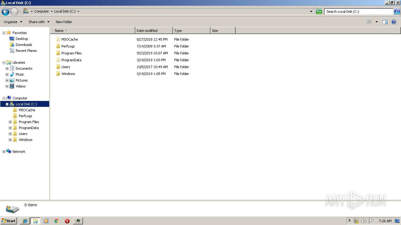
Task: Select PerfLogs in navigation tree
Action: (25, 116)
